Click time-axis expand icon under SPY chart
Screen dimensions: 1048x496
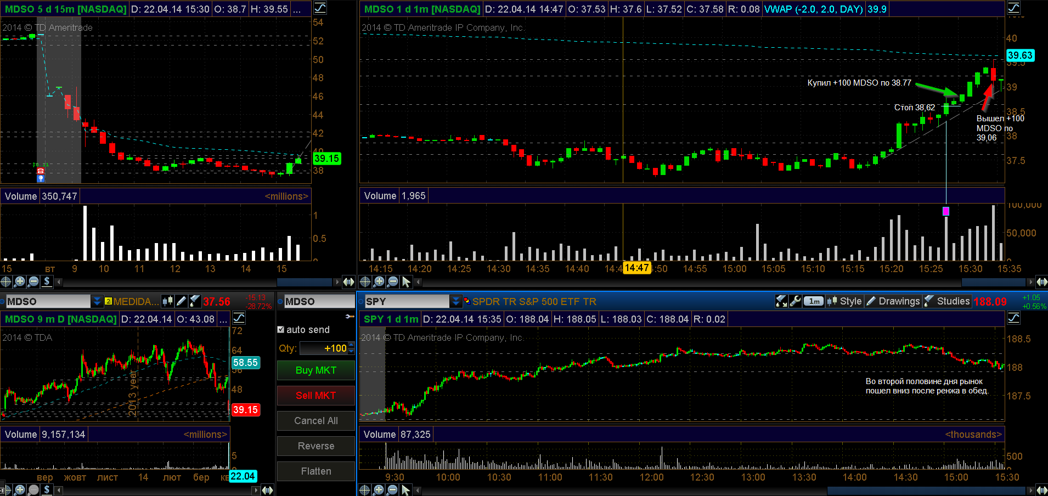pos(1041,490)
